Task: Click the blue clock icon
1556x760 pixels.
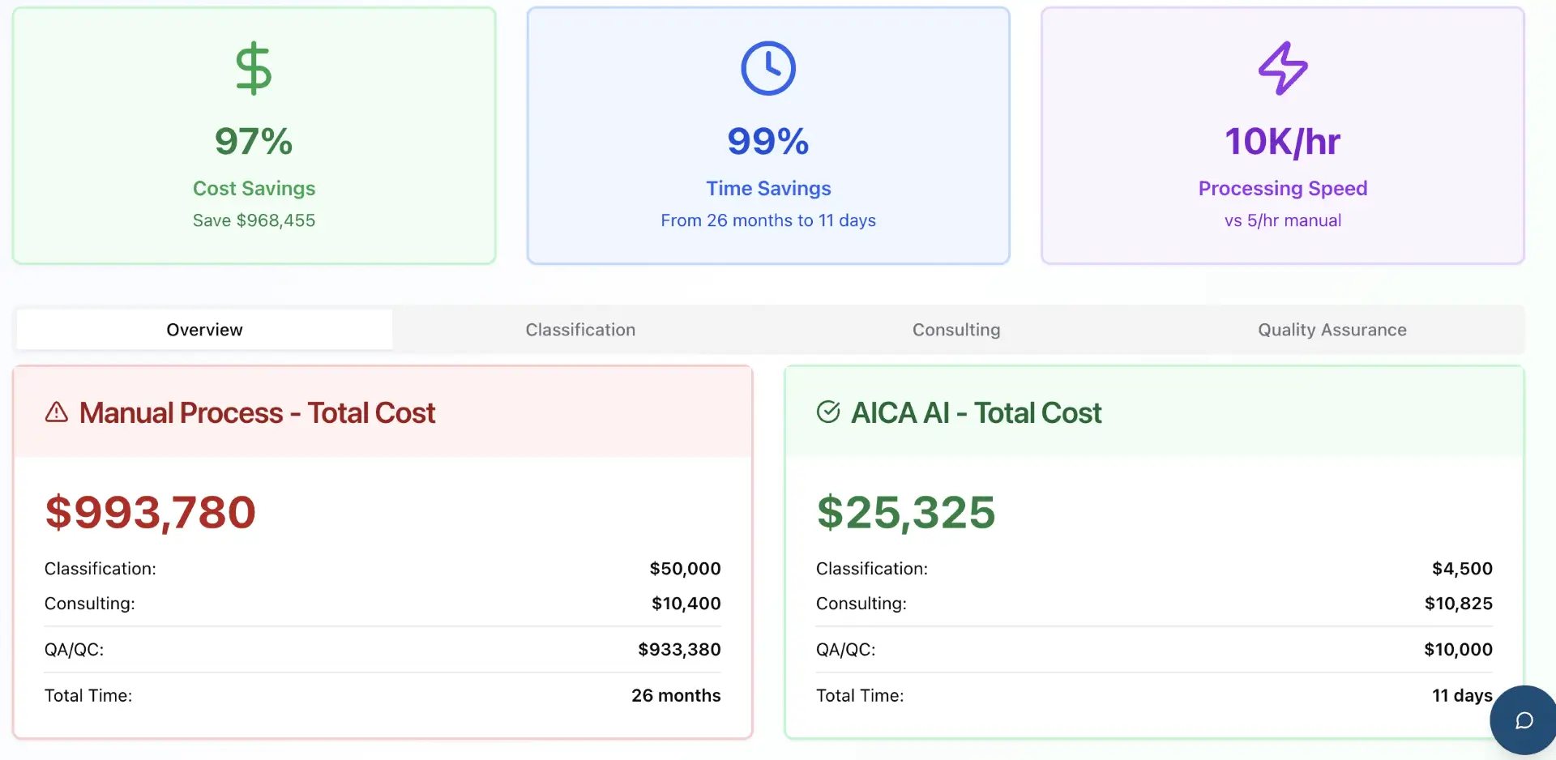Action: tap(767, 69)
